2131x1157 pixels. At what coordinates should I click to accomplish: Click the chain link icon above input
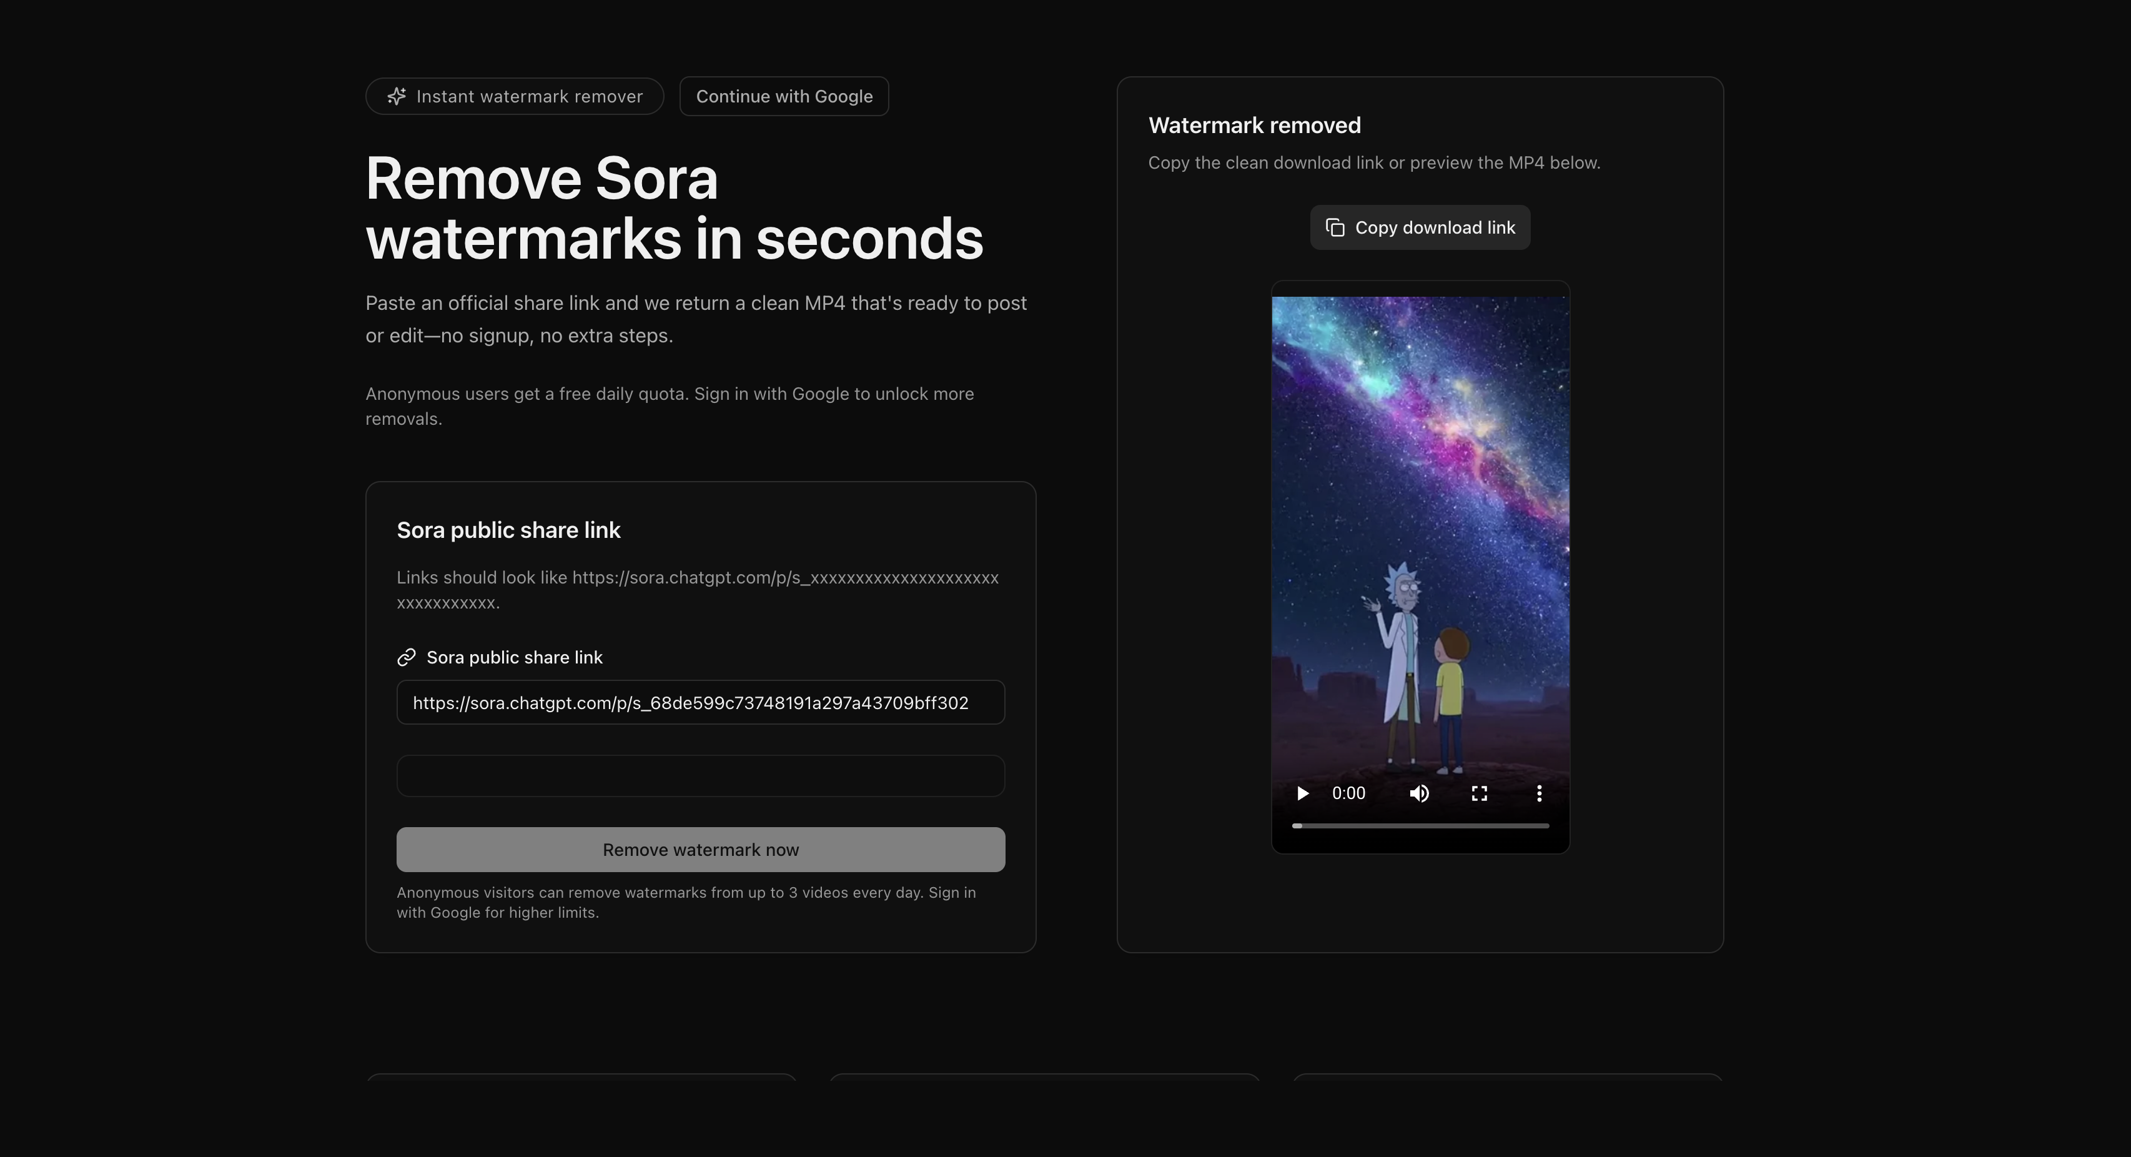pyautogui.click(x=406, y=657)
